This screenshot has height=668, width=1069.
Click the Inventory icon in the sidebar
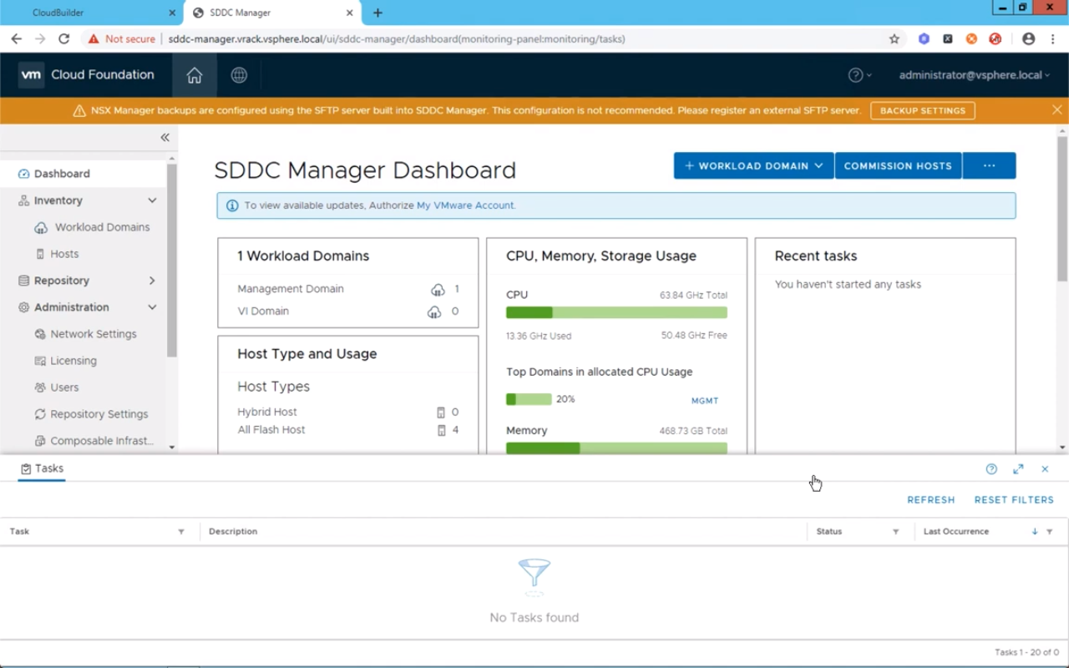coord(23,200)
